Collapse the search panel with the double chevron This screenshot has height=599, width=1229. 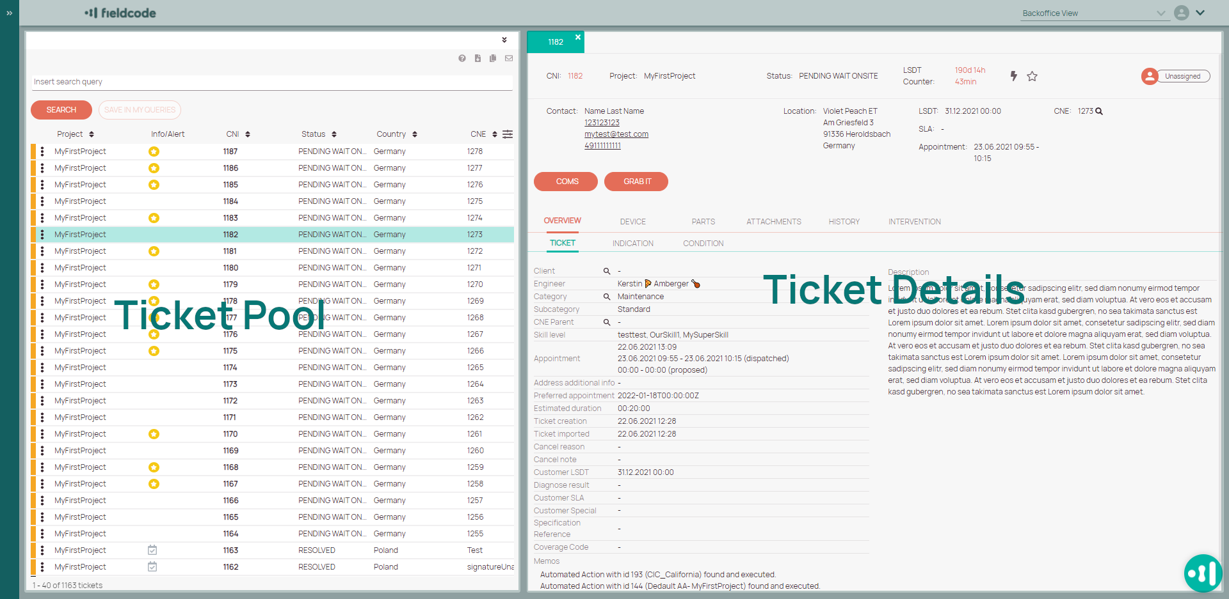(504, 40)
